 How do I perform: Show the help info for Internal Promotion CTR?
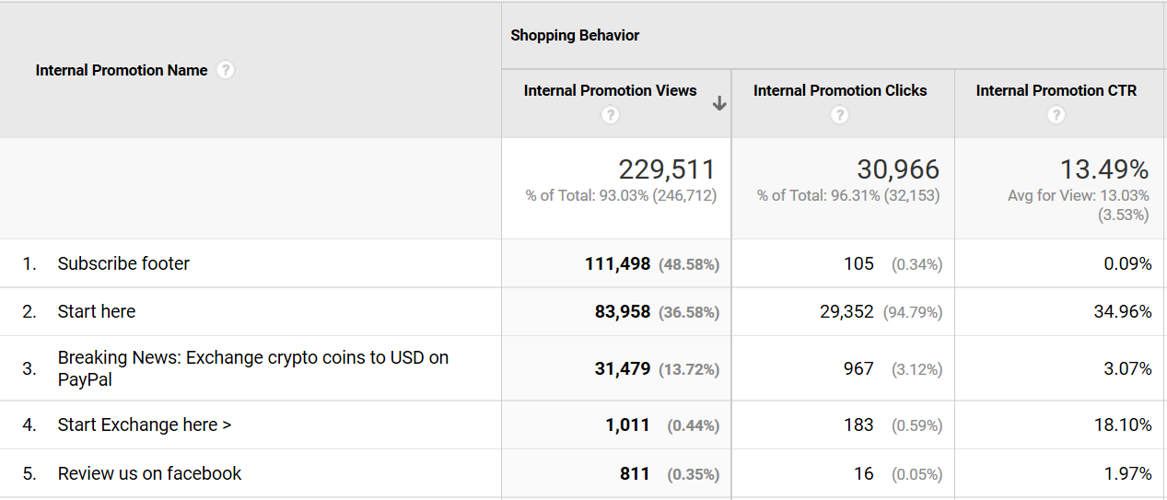(1056, 115)
